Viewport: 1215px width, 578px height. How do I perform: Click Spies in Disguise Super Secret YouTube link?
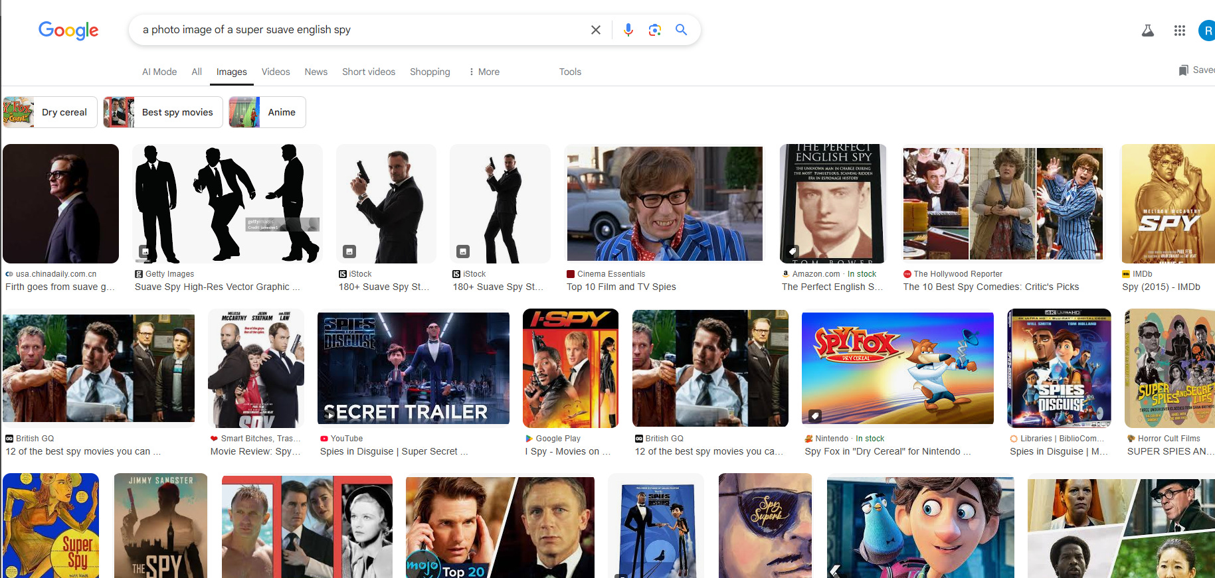pyautogui.click(x=394, y=451)
